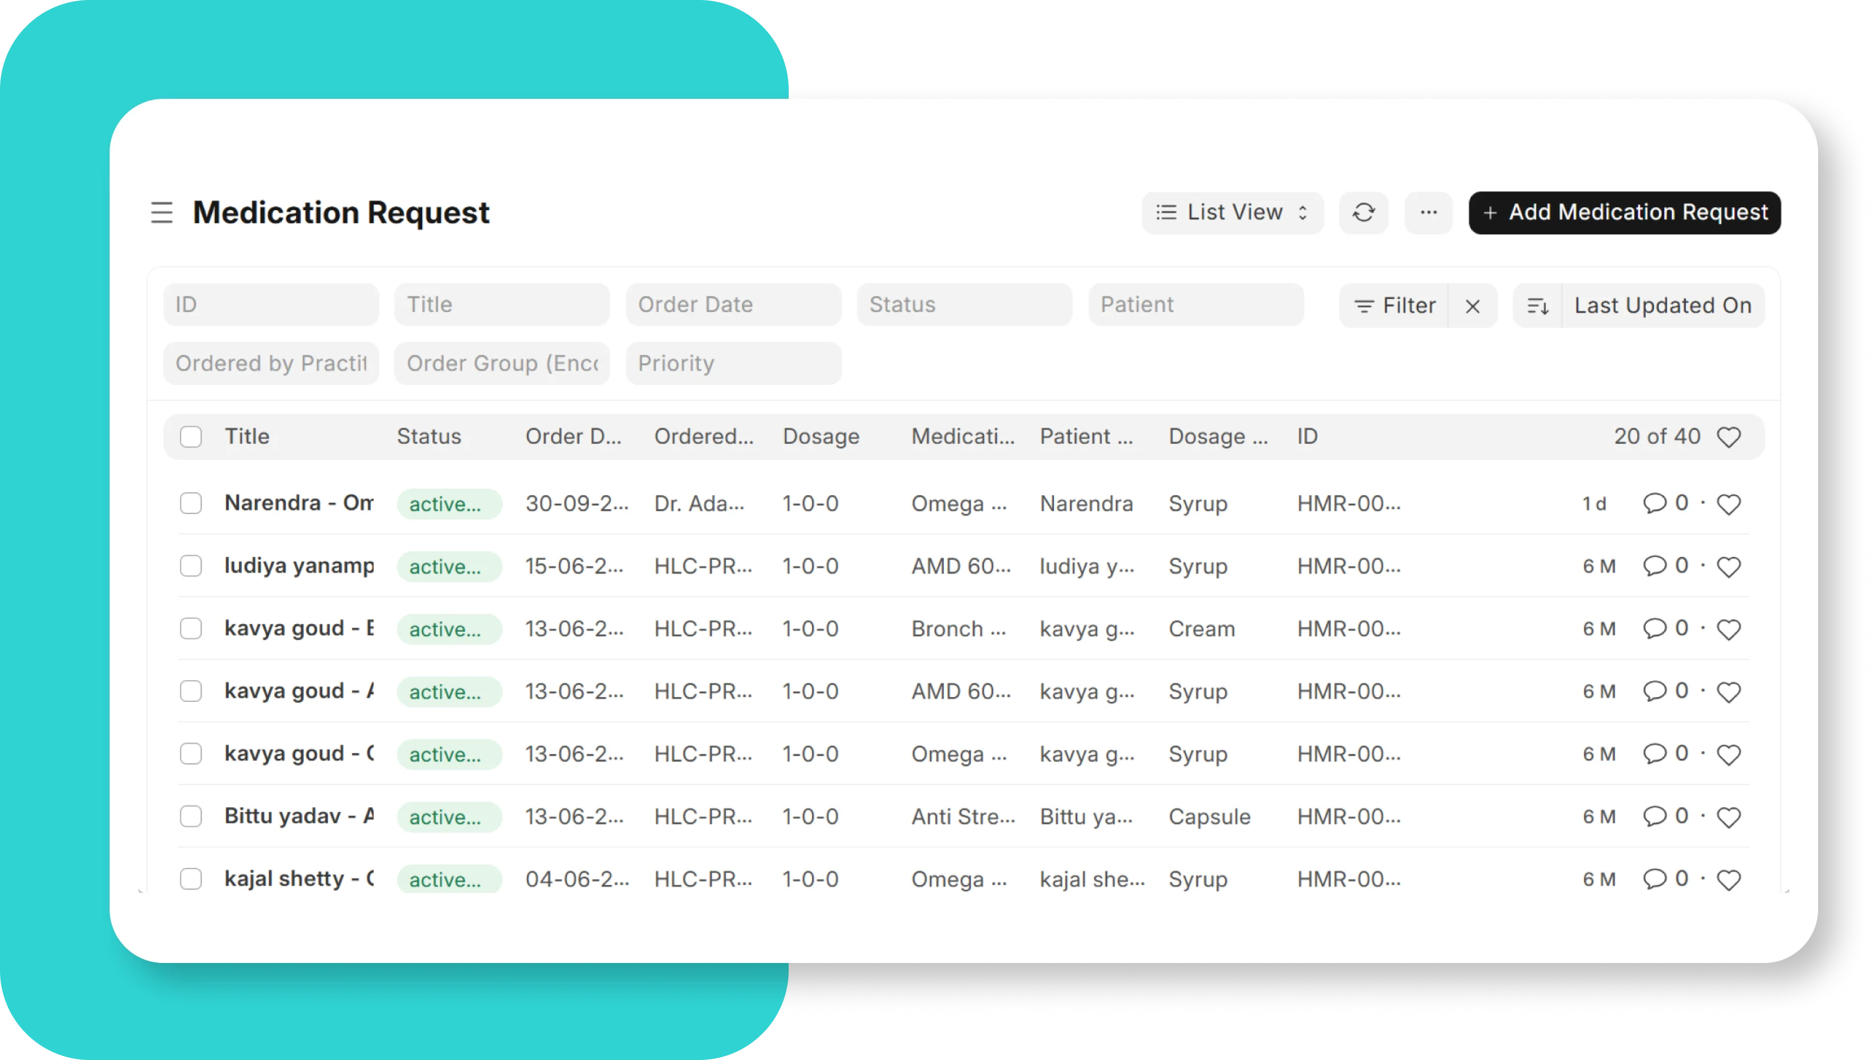Open the Bittu yadav record title
Image resolution: width=1872 pixels, height=1060 pixels.
click(298, 816)
